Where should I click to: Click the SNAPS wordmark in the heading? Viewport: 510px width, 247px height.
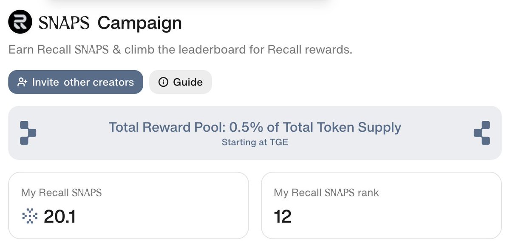point(64,23)
